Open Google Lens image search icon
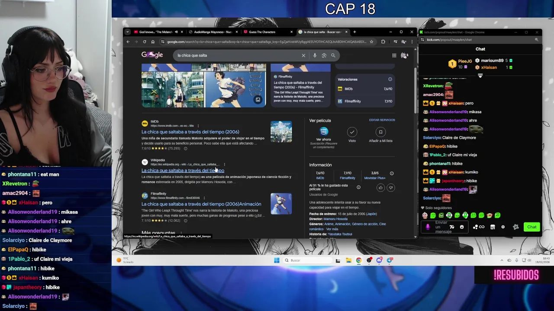 coord(324,55)
